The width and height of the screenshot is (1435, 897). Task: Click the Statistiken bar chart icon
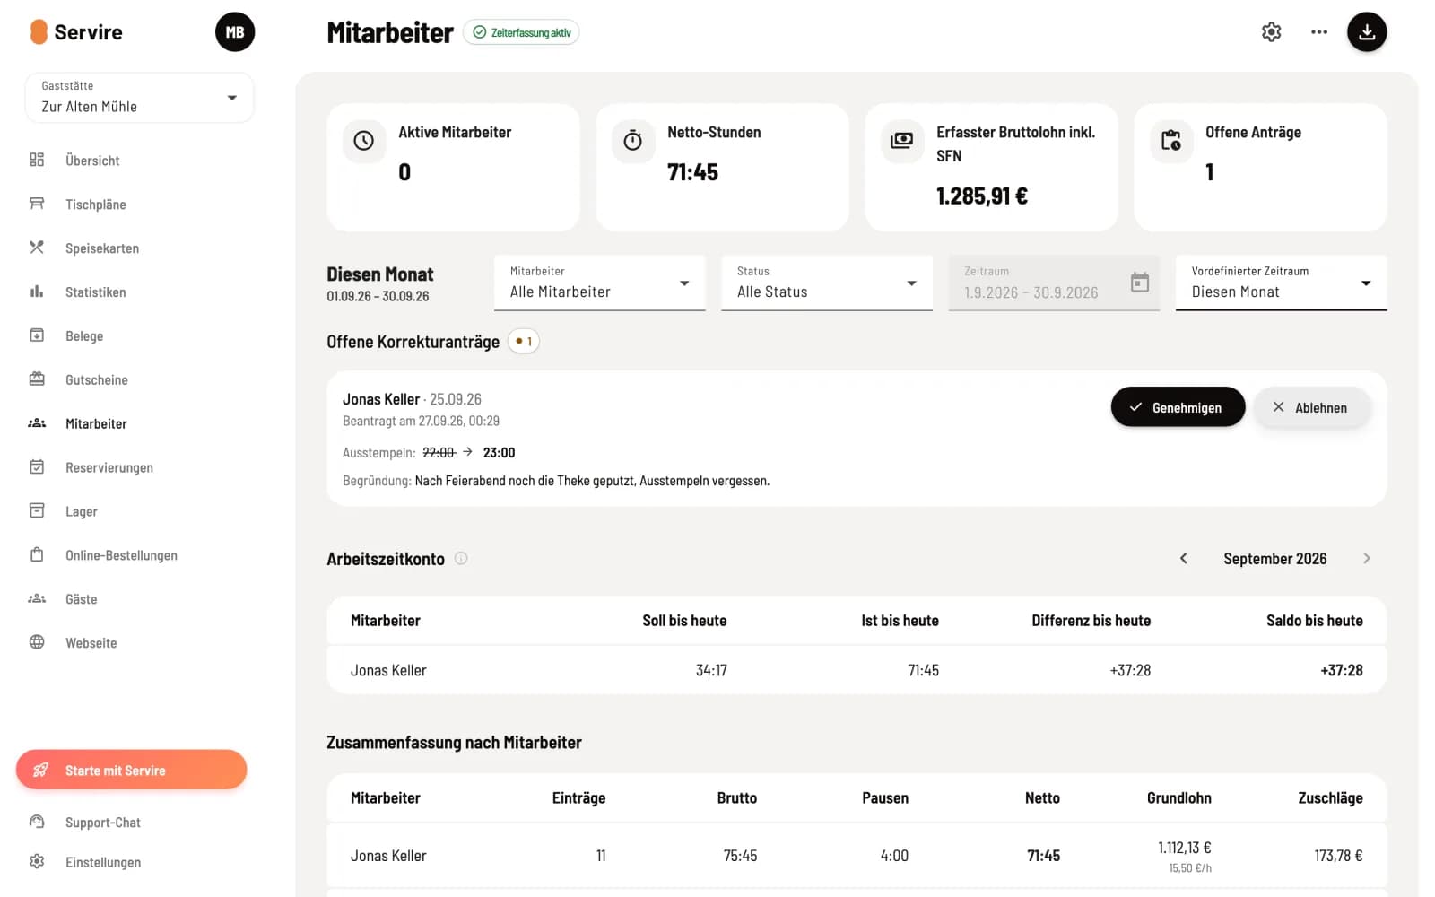[x=37, y=292]
